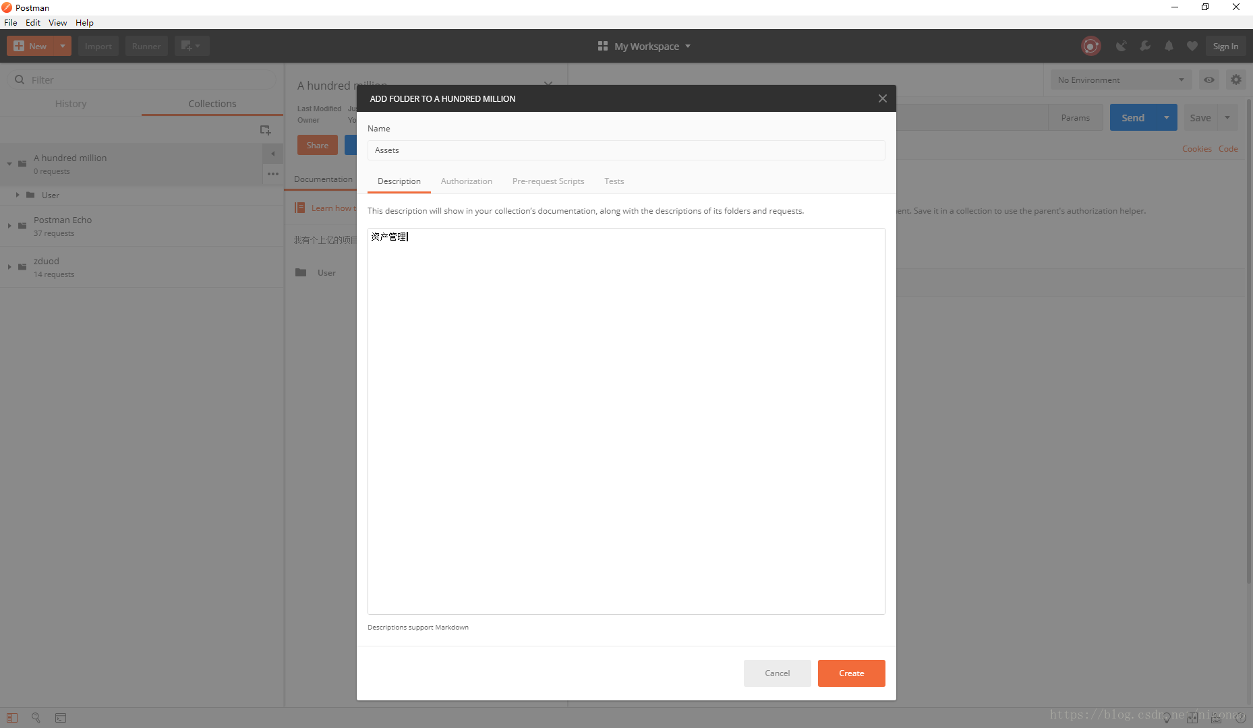Open the notifications bell icon
This screenshot has height=728, width=1253.
[1169, 46]
